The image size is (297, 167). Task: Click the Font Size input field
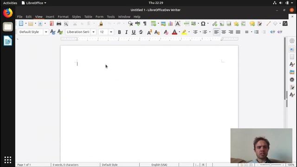point(103,32)
